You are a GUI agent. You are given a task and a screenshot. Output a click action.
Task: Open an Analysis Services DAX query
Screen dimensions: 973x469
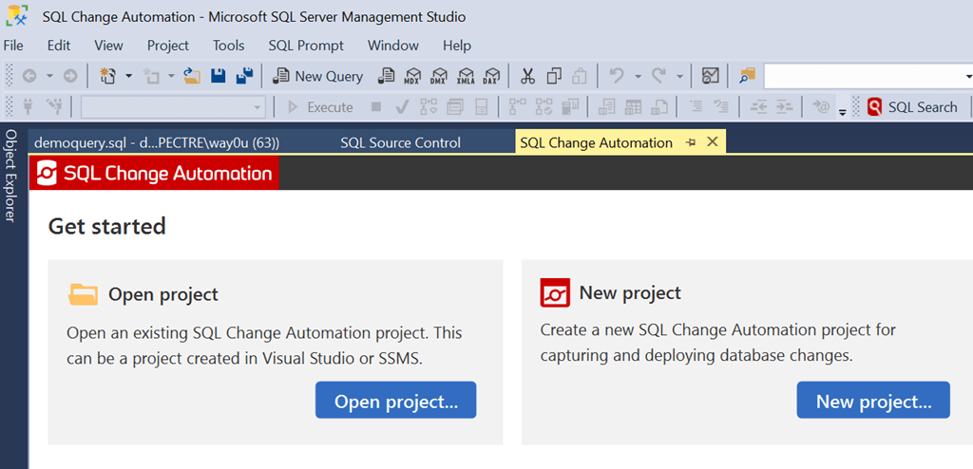pyautogui.click(x=491, y=76)
